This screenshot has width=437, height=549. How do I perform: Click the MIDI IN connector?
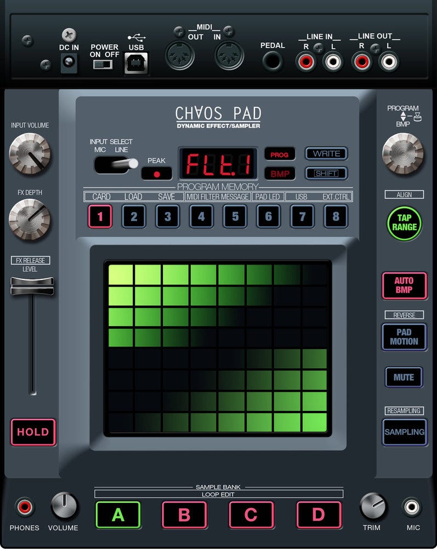pyautogui.click(x=229, y=55)
